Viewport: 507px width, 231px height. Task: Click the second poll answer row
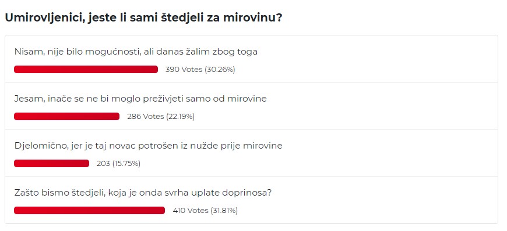(251, 106)
